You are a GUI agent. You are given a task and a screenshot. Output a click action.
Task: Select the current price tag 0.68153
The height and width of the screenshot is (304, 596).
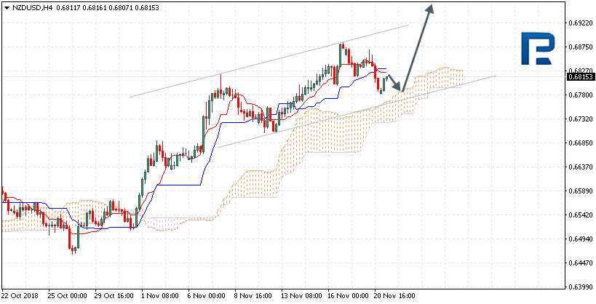pyautogui.click(x=579, y=76)
